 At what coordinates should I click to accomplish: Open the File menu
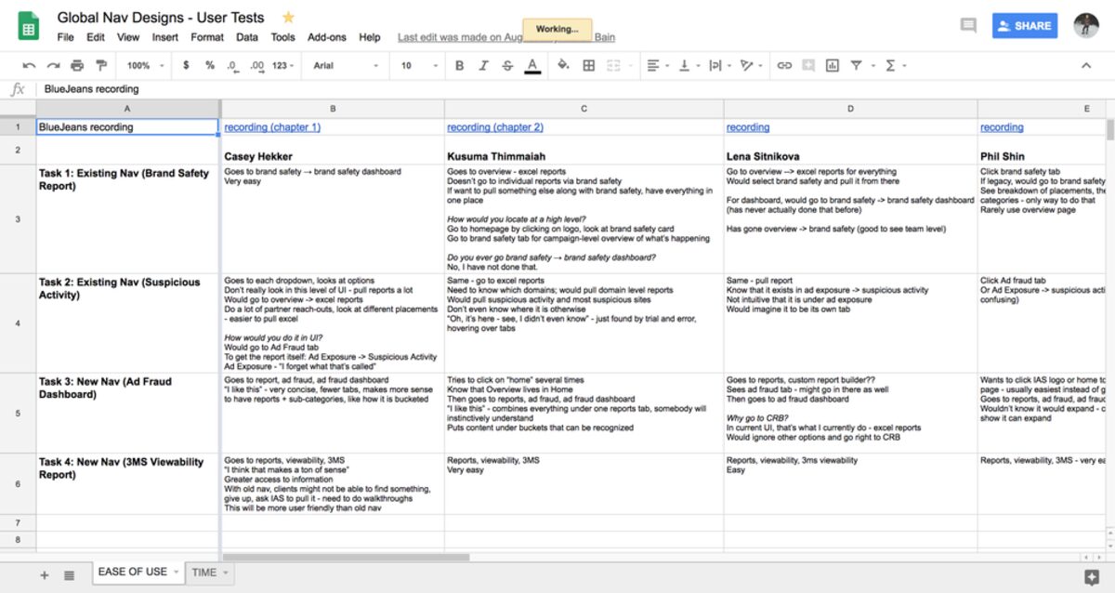tap(65, 37)
